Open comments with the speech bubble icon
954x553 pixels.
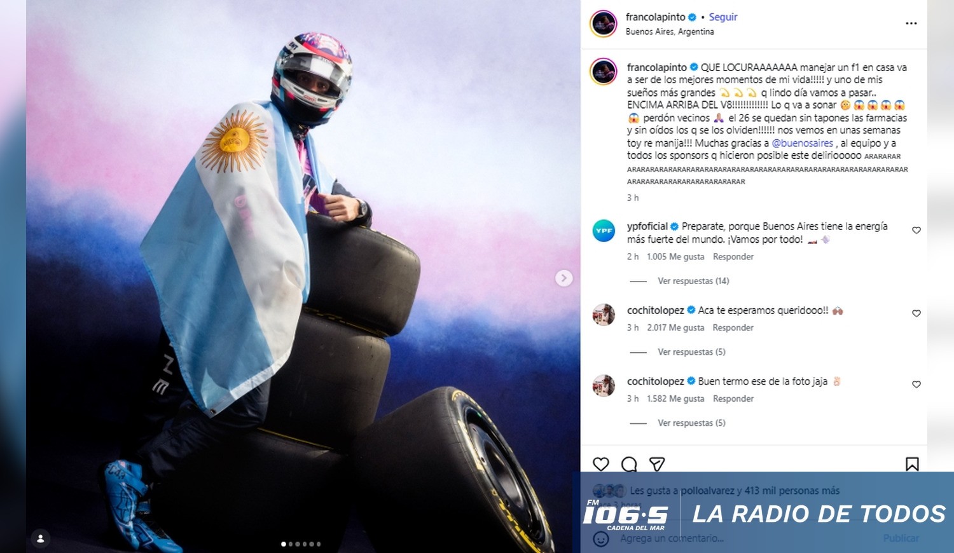tap(629, 464)
